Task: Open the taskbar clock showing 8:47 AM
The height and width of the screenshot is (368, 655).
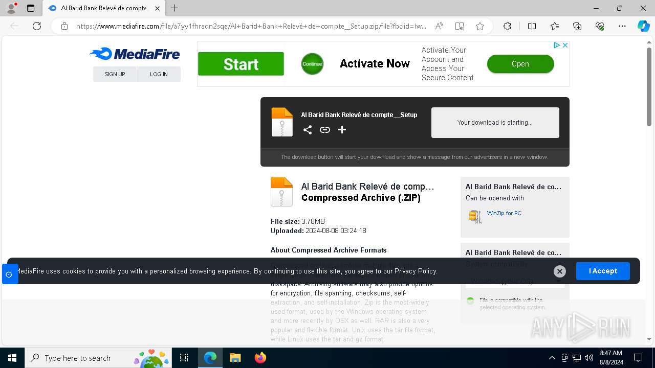Action: coord(611,358)
